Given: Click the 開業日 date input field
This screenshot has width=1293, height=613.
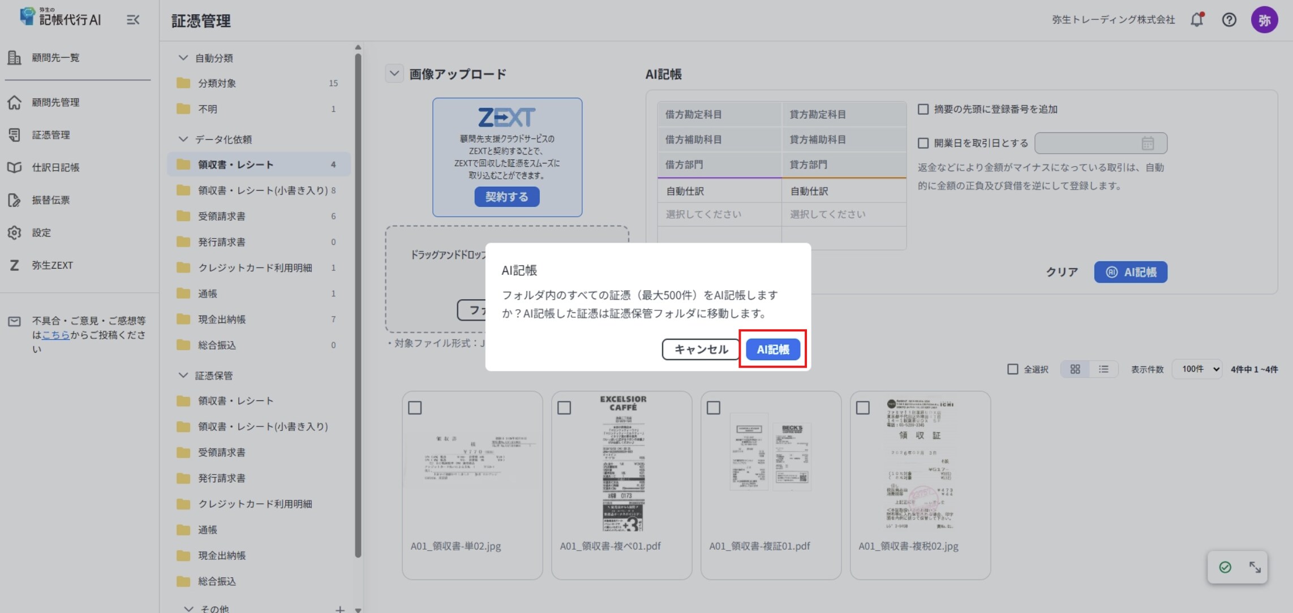Looking at the screenshot, I should click(x=1101, y=143).
